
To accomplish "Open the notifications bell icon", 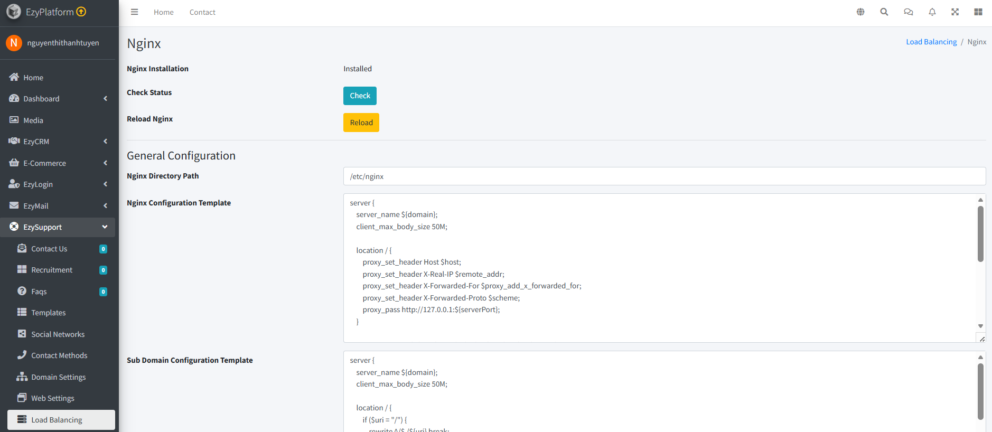I will point(932,12).
